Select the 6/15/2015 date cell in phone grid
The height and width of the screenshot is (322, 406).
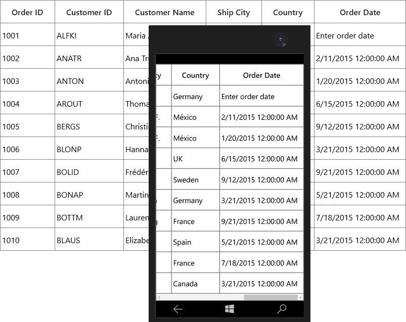pyautogui.click(x=261, y=158)
